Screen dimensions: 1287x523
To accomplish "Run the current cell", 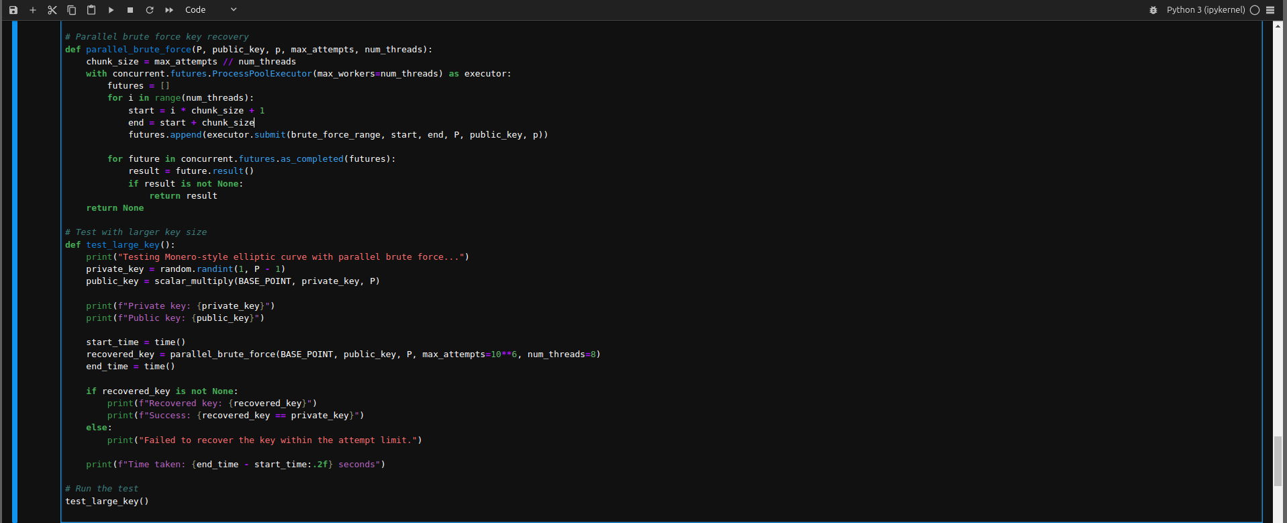I will (x=111, y=10).
